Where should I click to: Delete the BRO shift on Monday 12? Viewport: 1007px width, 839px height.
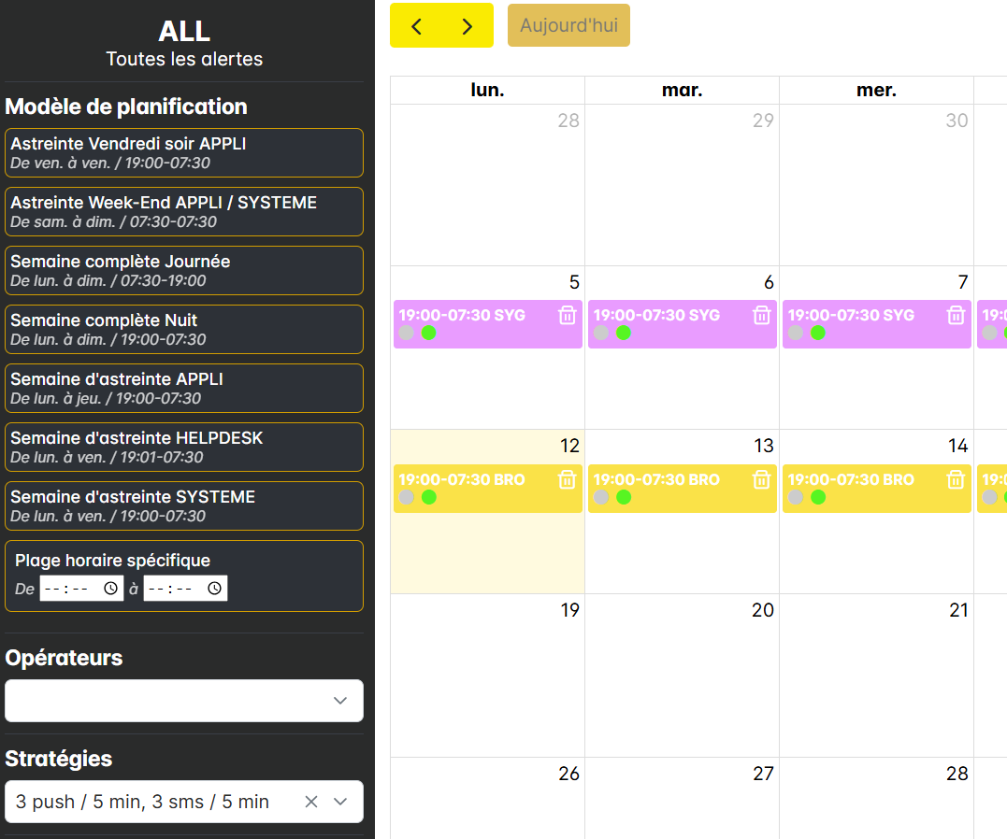coord(567,479)
